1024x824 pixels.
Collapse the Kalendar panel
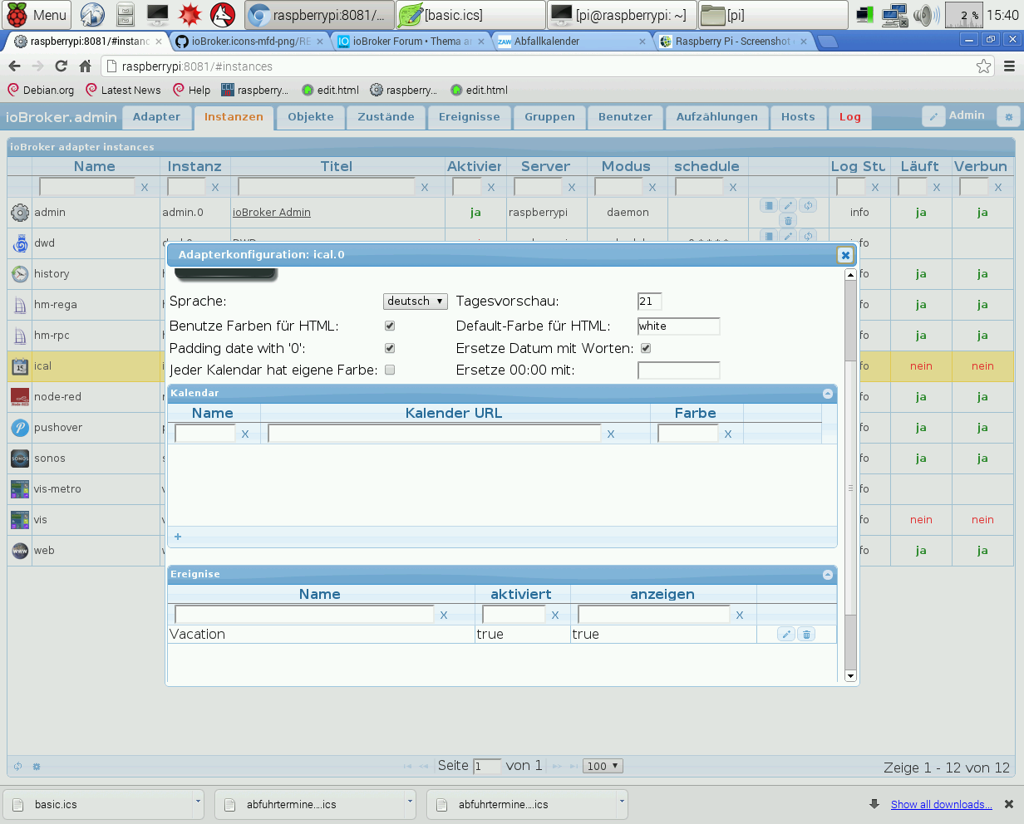tap(827, 394)
